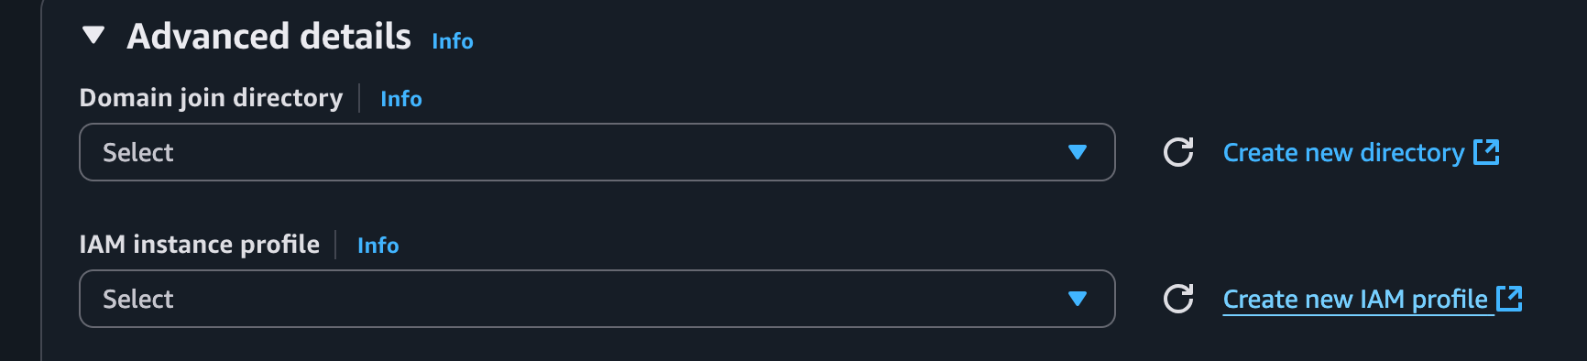Click the Domain join directory label

point(211,98)
